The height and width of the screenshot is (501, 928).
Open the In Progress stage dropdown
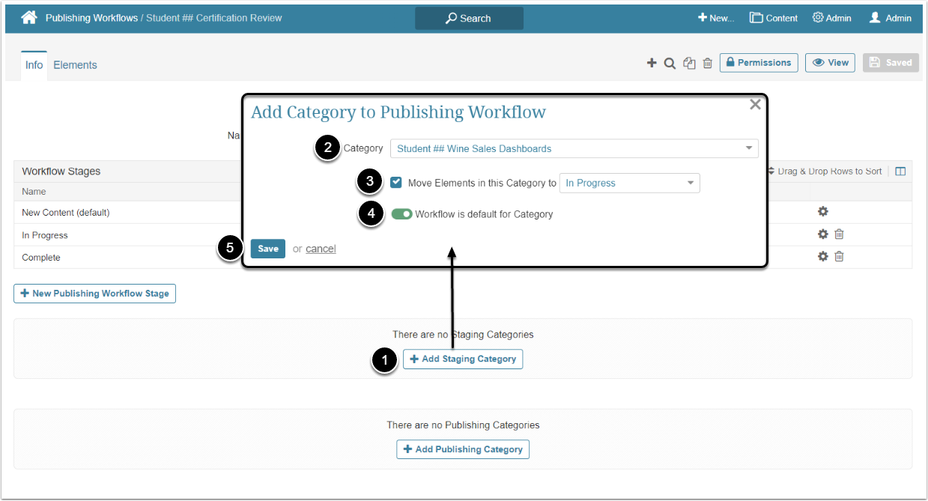[629, 183]
